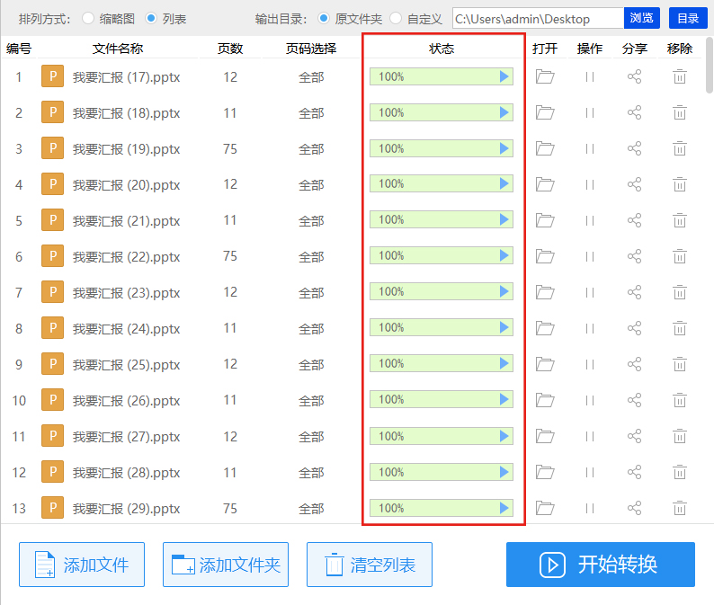
Task: Click the 编号 column header
Action: pyautogui.click(x=19, y=49)
